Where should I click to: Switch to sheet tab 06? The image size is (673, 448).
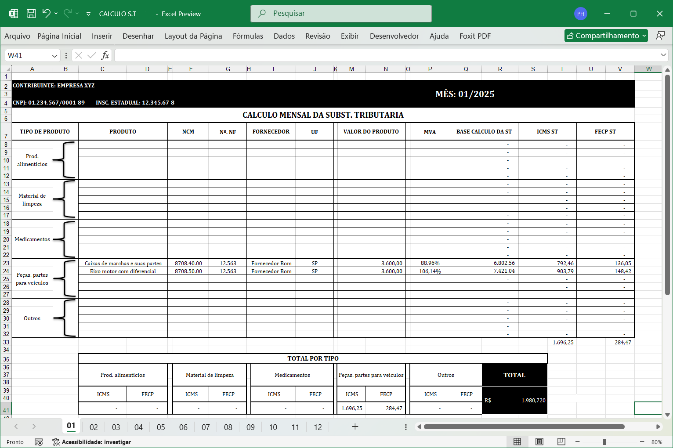tap(183, 427)
